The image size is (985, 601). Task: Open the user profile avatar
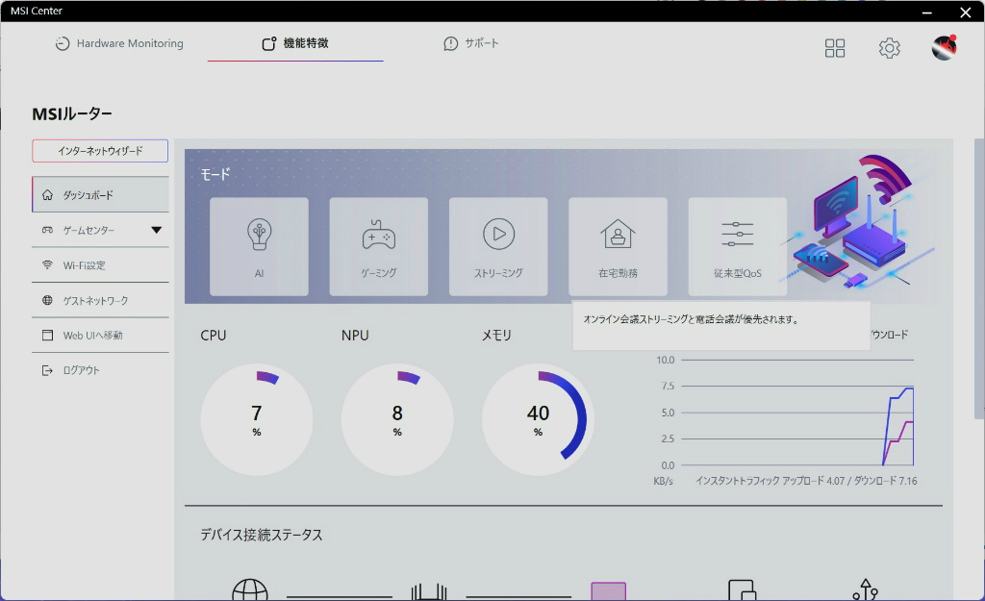click(944, 47)
